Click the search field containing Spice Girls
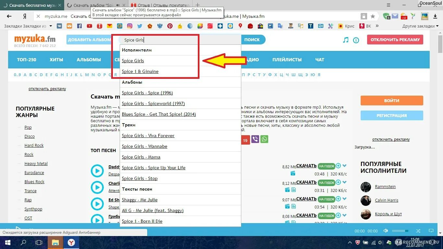443x249 pixels. pos(180,40)
